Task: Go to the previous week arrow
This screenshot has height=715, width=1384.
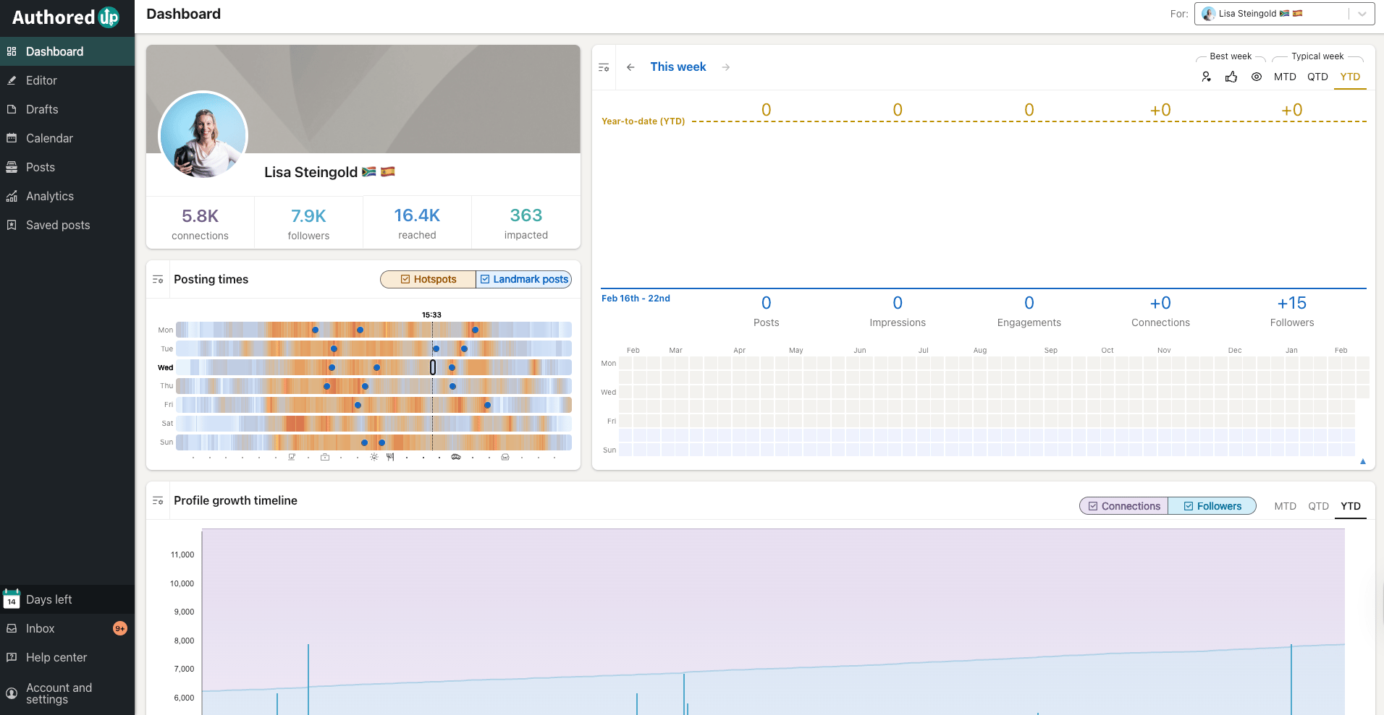Action: (x=630, y=67)
